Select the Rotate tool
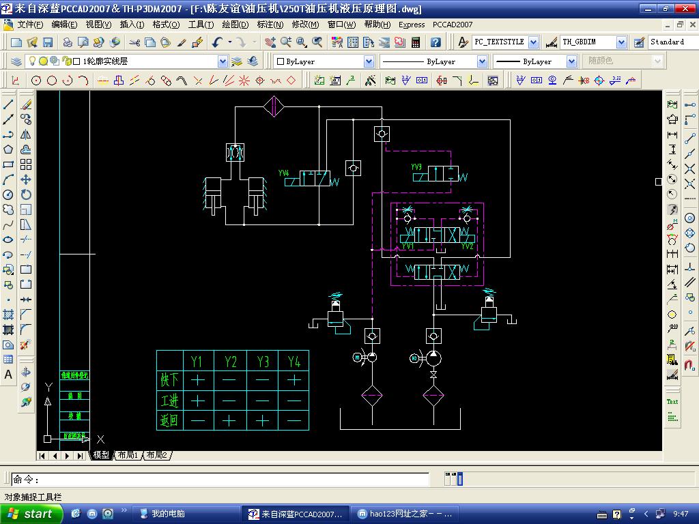The height and width of the screenshot is (524, 699). pyautogui.click(x=26, y=194)
